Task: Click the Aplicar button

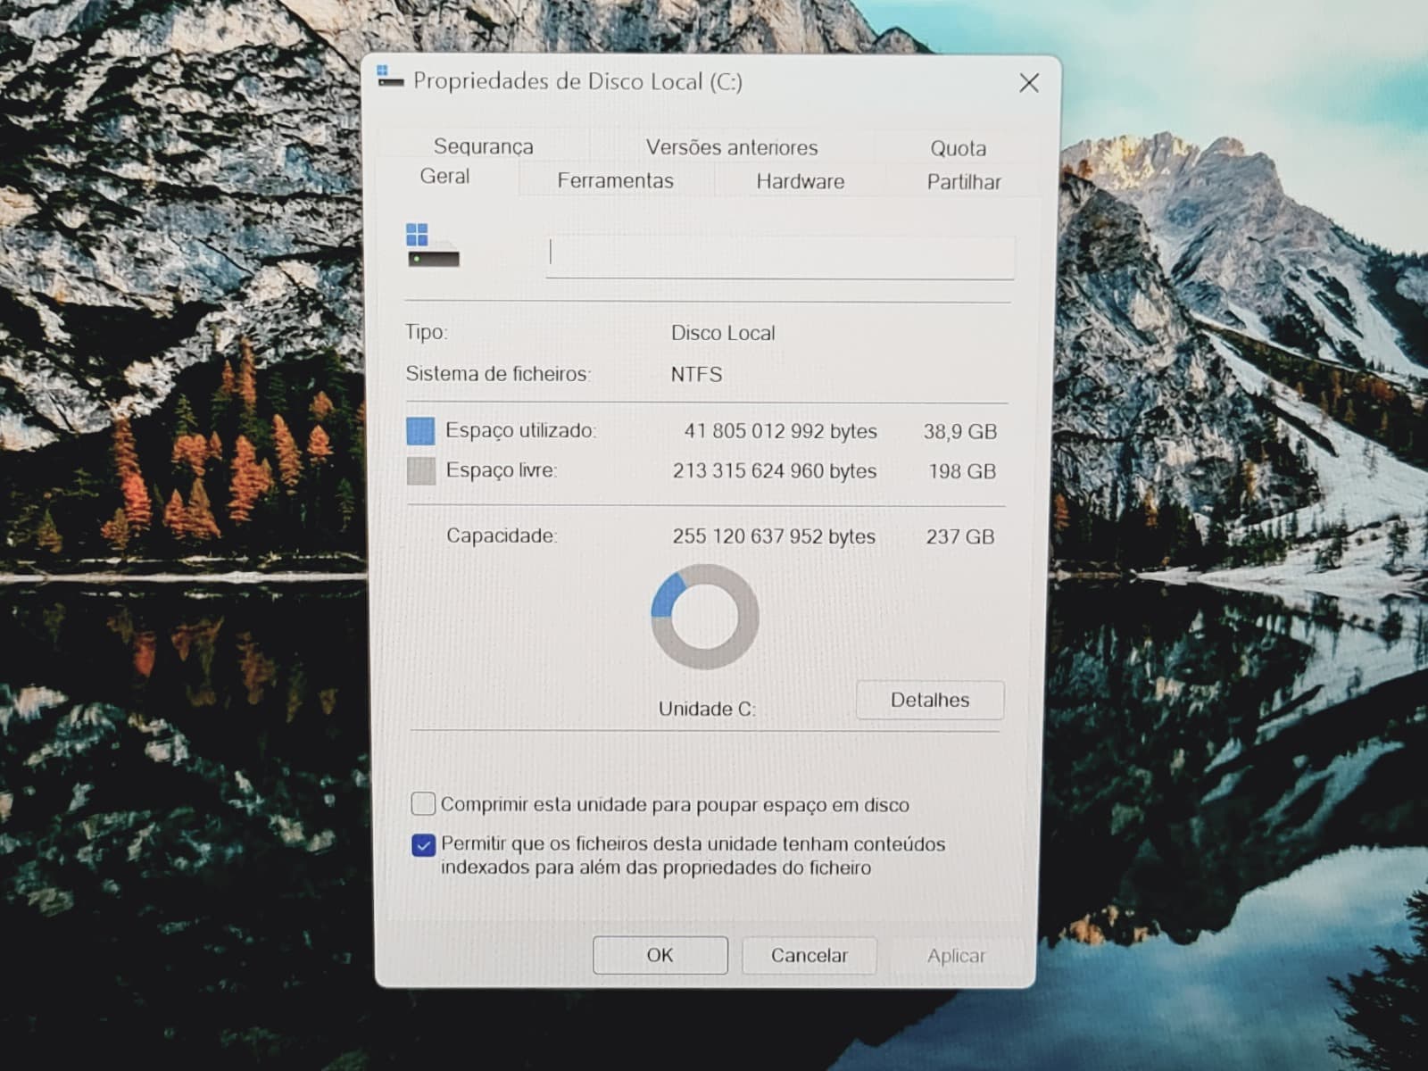Action: tap(956, 956)
